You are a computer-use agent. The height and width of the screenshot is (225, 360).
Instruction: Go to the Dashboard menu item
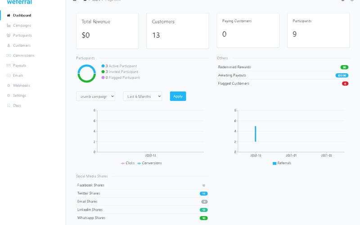pos(22,15)
